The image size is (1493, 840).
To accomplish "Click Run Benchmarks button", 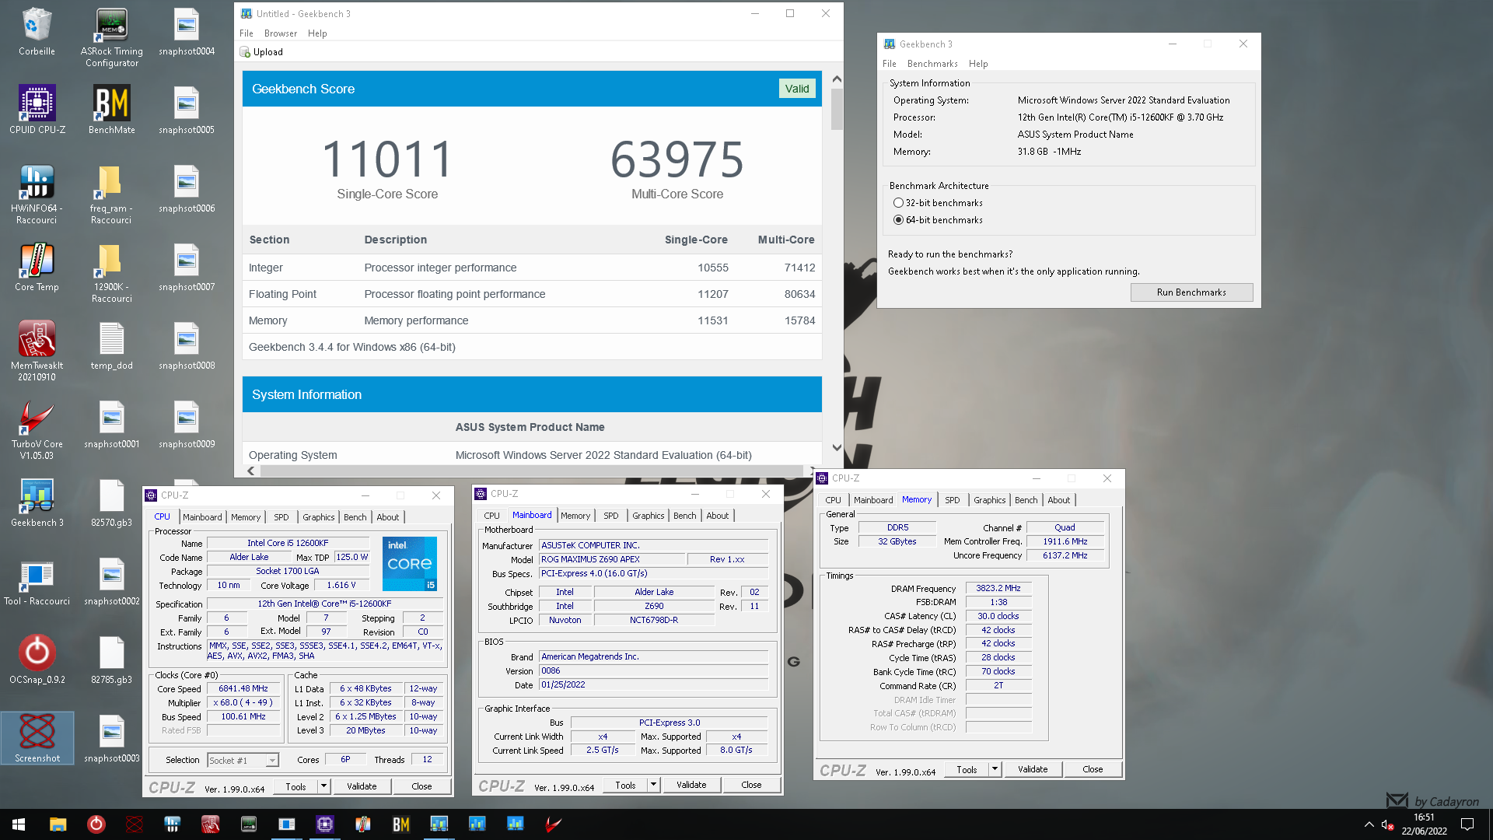I will pyautogui.click(x=1191, y=292).
